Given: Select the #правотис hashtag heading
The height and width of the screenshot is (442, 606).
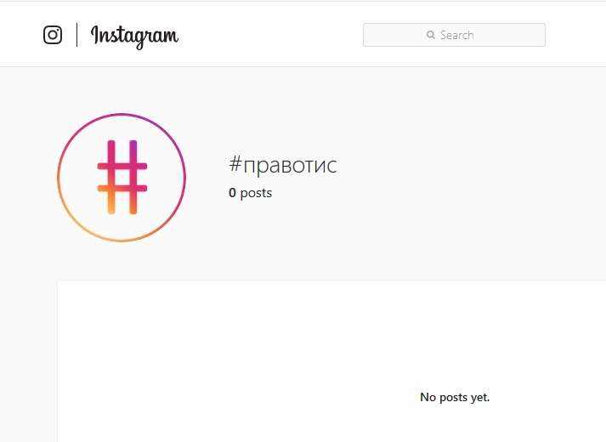Looking at the screenshot, I should tap(283, 165).
